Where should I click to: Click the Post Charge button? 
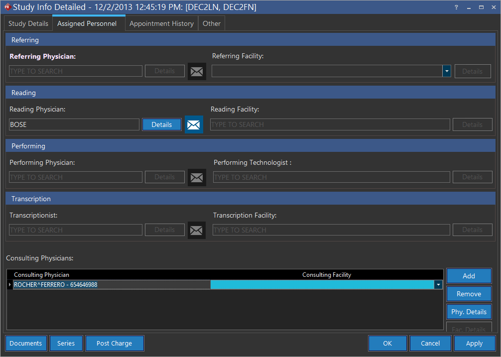114,343
